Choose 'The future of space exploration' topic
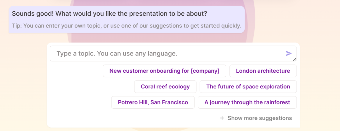Viewport: 340px width, 131px height. (248, 86)
